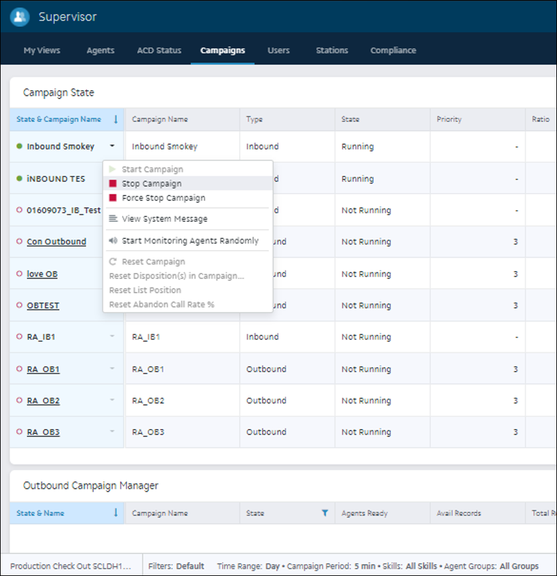Click the View System Message lines icon
Screen dimensions: 557x576
[x=113, y=219]
